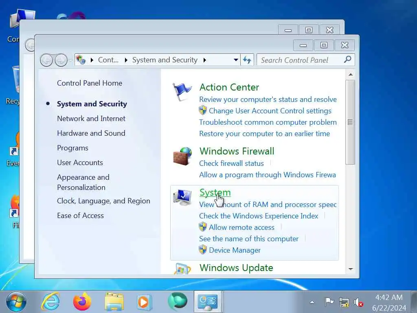417x313 pixels.
Task: Click the network icon in system tray
Action: (344, 302)
